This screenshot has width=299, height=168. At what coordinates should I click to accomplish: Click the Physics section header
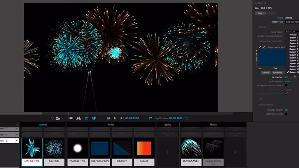tap(213, 125)
